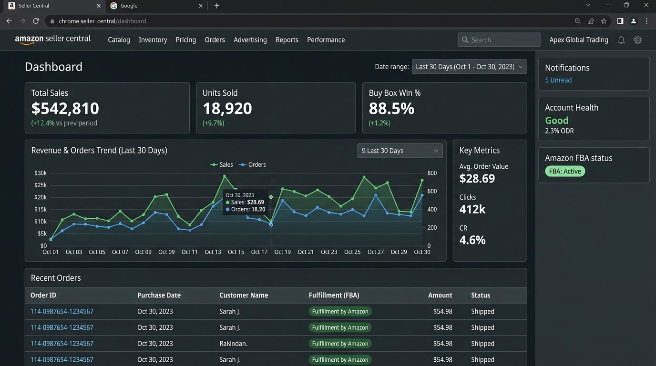Go to the Inventory menu
Screen dimensions: 656x366
(153, 40)
